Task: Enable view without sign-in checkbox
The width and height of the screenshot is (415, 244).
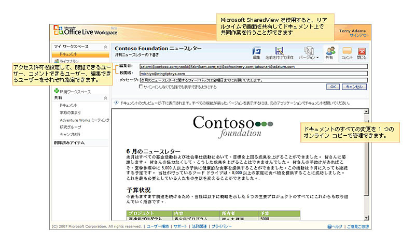Action: pyautogui.click(x=141, y=87)
